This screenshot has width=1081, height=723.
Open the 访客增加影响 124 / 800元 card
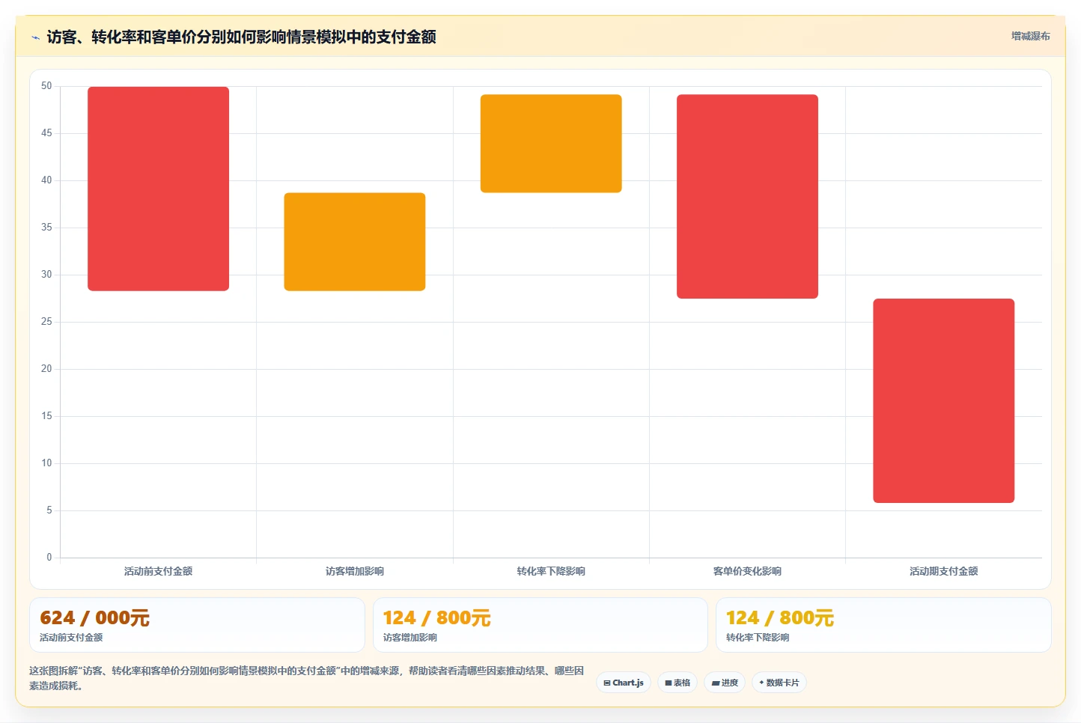pos(540,625)
